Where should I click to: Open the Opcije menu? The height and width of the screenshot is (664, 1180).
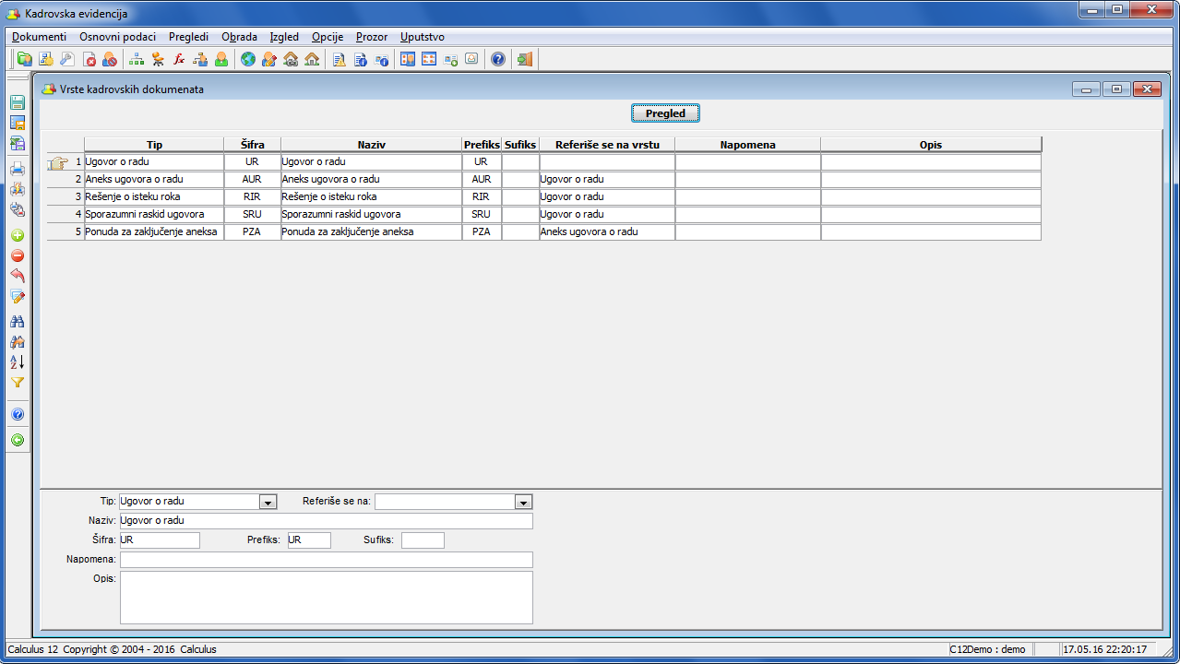pos(328,37)
